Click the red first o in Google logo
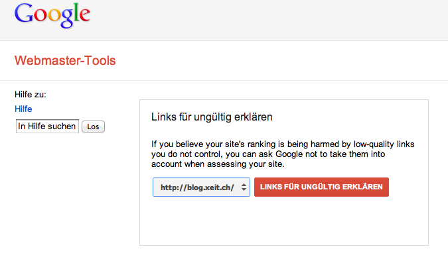Viewport: 448px width, 253px height. 40,15
